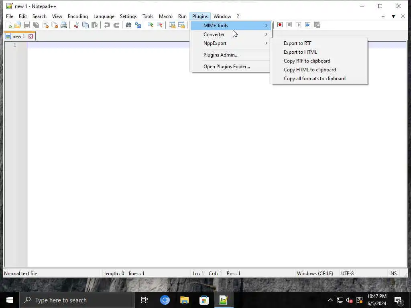Close the new 1 tab with its X
This screenshot has height=308, width=411.
tap(31, 36)
